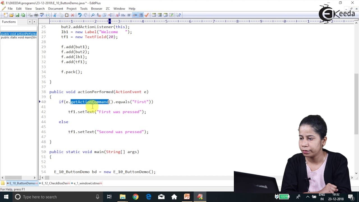The height and width of the screenshot is (202, 359).
Task: Click the 'else' keyword on line 44
Action: (63, 122)
